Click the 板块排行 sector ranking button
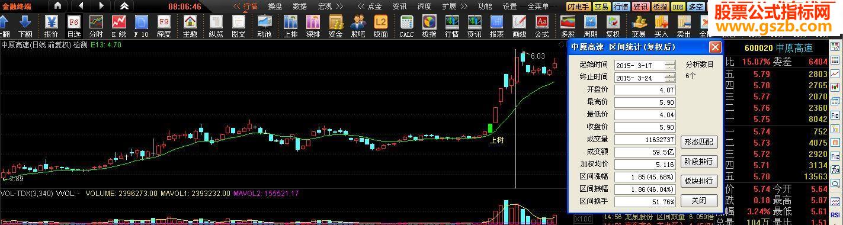Image resolution: width=843 pixels, height=225 pixels. 700,181
